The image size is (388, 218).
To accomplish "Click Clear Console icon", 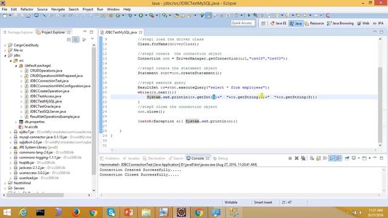I will pos(312,158).
